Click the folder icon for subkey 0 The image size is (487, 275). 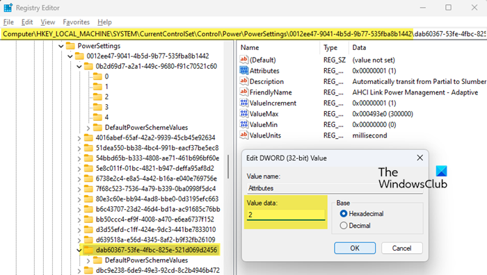(x=97, y=76)
